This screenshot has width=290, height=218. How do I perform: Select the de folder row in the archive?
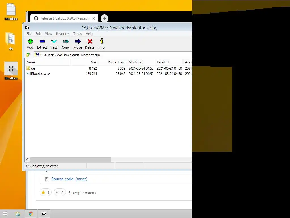click(x=108, y=68)
